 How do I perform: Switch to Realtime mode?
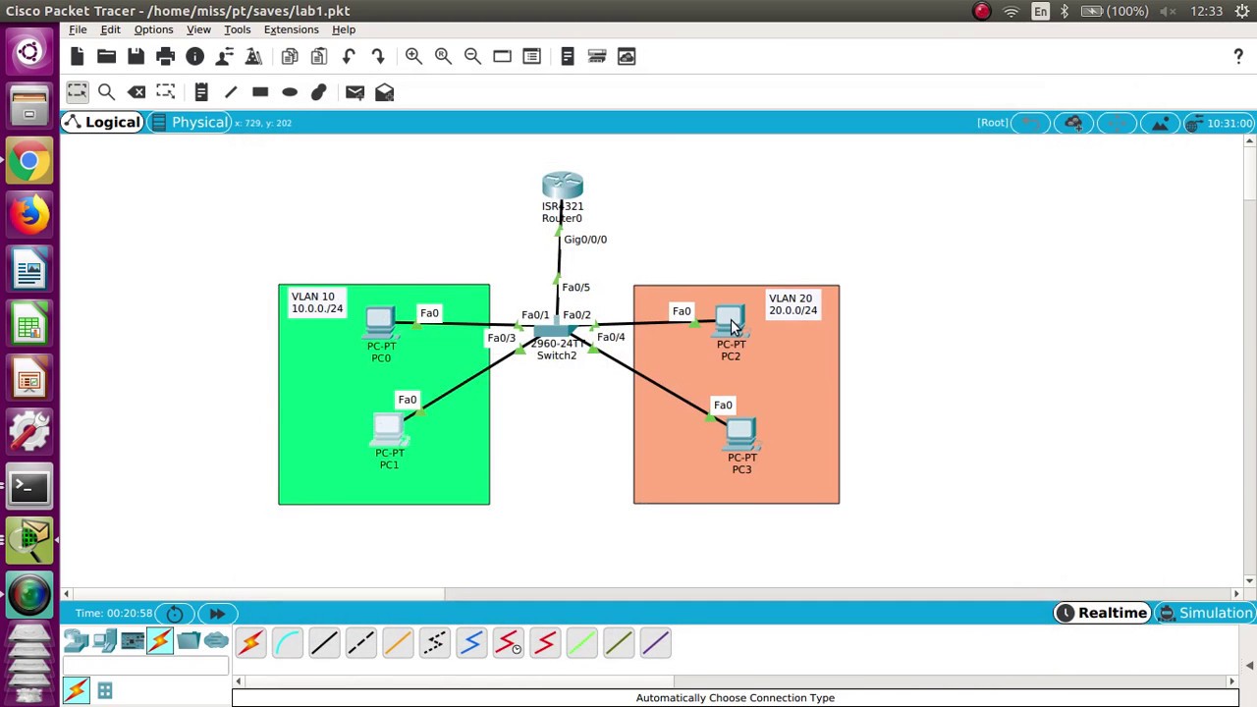pyautogui.click(x=1102, y=613)
